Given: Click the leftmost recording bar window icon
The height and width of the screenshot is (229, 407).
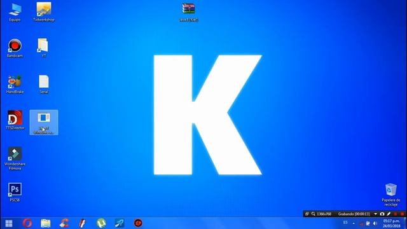Looking at the screenshot, I should click(x=307, y=214).
